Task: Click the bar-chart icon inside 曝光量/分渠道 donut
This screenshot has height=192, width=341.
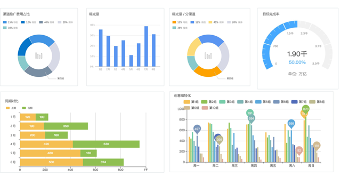Action: click(208, 55)
